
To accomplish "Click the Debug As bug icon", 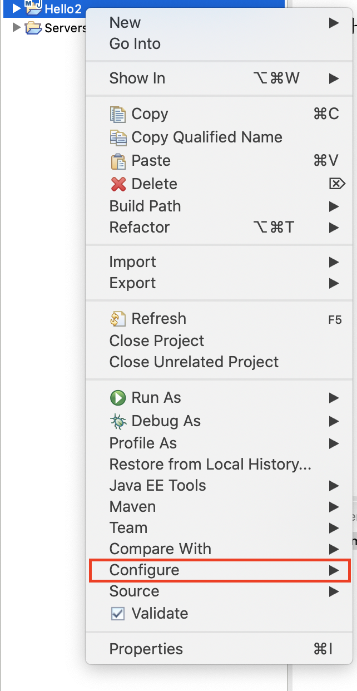I will tap(118, 421).
